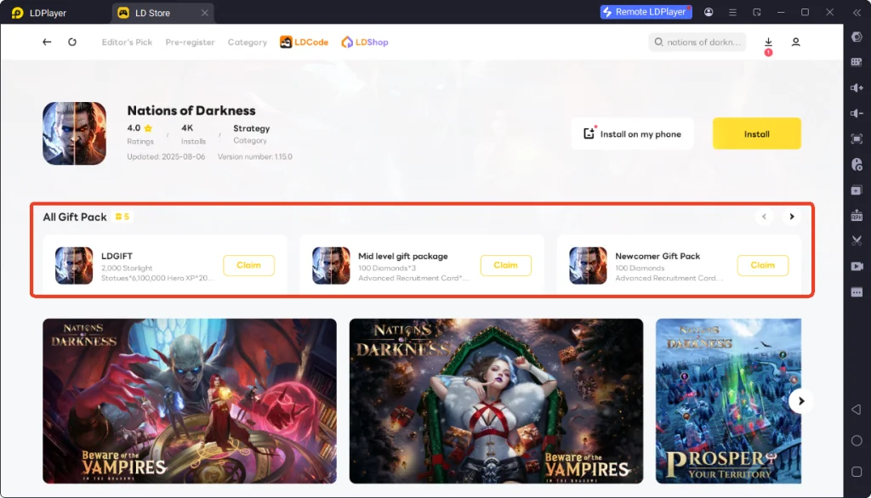This screenshot has height=498, width=871.
Task: Take screenshot with scissors icon
Action: tap(857, 241)
